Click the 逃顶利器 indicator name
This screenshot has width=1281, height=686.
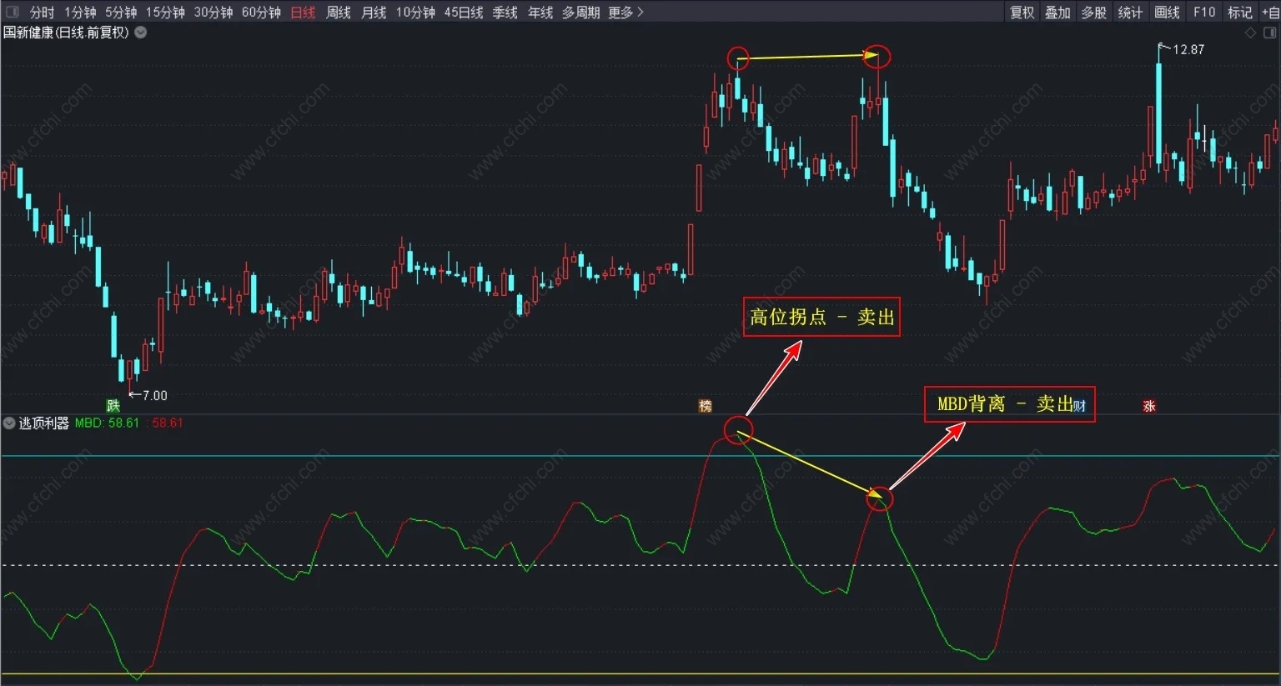pyautogui.click(x=44, y=423)
